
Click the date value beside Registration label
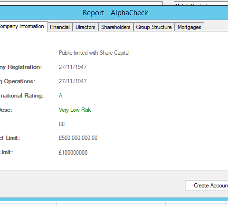click(73, 67)
